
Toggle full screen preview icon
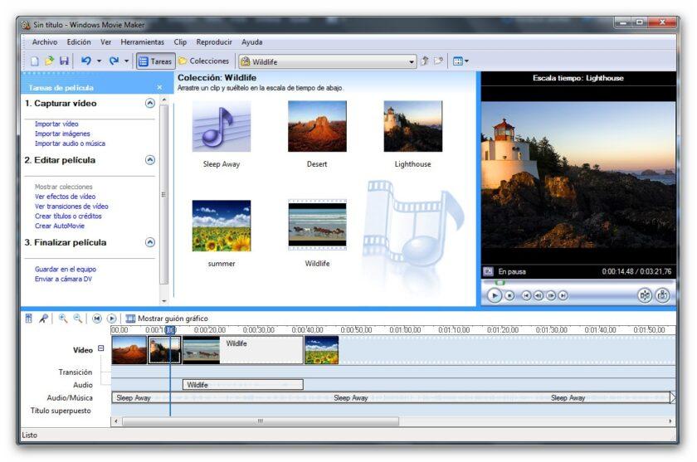pyautogui.click(x=488, y=271)
